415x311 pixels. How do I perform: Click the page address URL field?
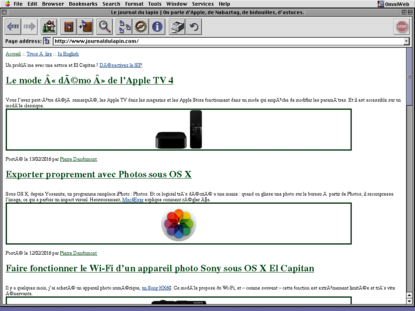[229, 41]
